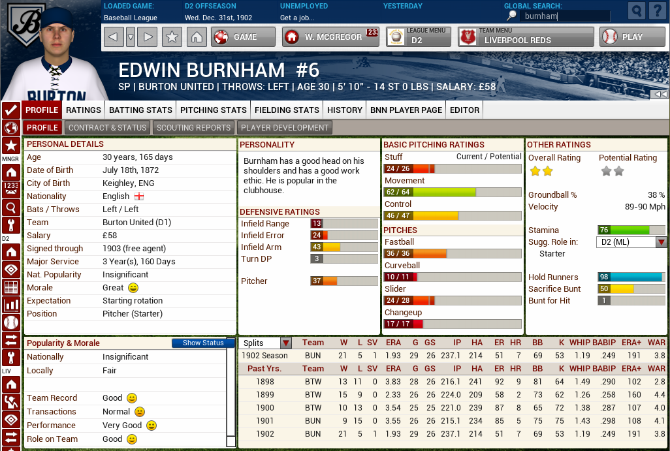Open the manager inbox icon showing 1233
670x451 pixels.
pyautogui.click(x=10, y=189)
